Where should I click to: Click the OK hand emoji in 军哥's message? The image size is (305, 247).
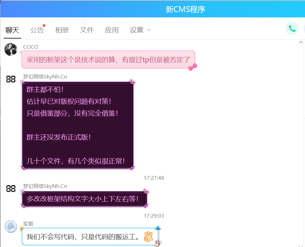[148, 236]
